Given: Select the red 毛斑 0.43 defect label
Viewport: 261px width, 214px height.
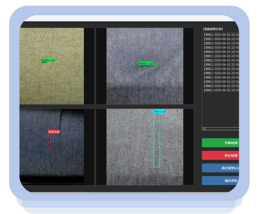Looking at the screenshot, I should coord(54,132).
